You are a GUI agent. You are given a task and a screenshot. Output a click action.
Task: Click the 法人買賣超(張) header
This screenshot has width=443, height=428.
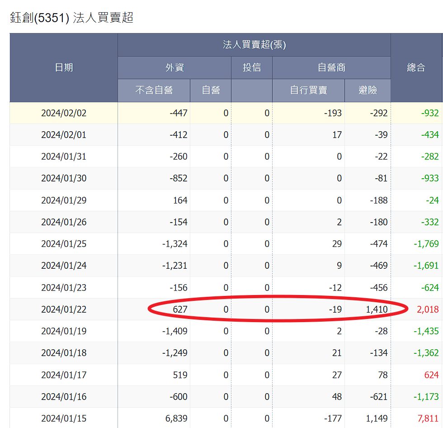click(254, 44)
